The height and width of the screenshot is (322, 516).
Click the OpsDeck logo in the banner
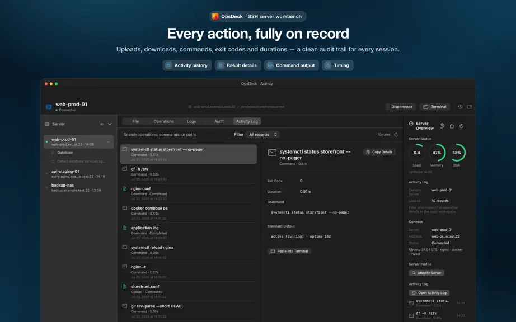tap(215, 16)
